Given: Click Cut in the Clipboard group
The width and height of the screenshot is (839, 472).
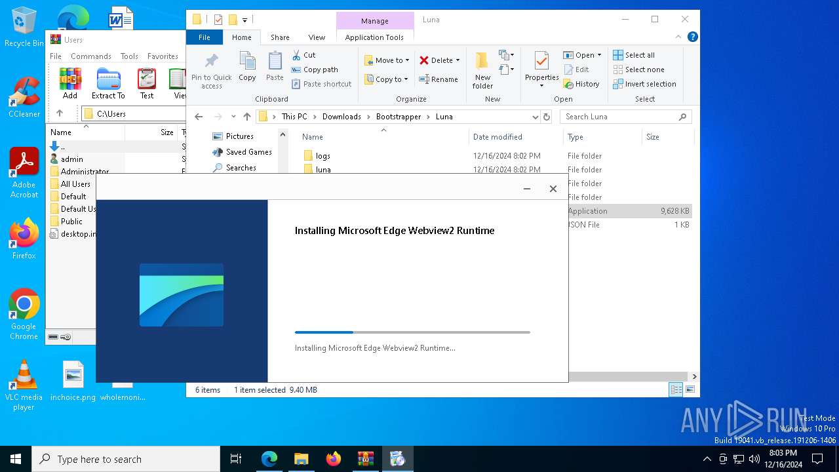Looking at the screenshot, I should coord(304,55).
